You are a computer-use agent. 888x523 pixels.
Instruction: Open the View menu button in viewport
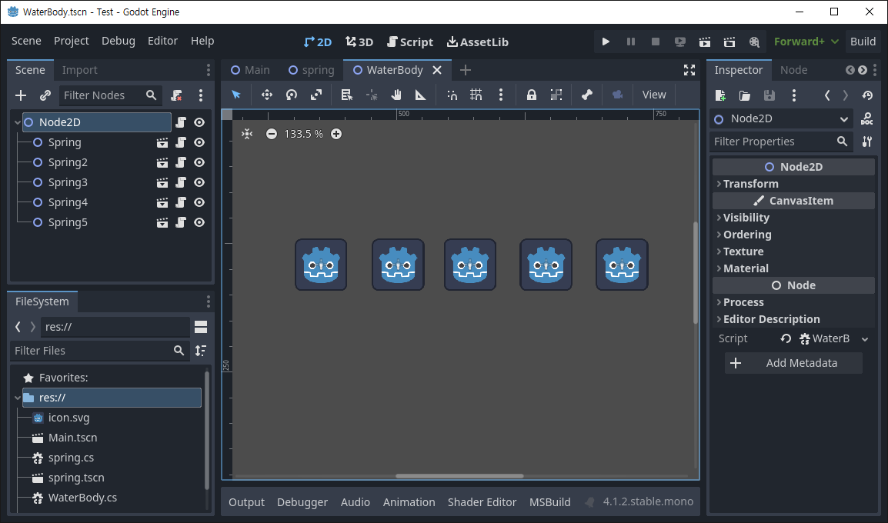tap(654, 95)
